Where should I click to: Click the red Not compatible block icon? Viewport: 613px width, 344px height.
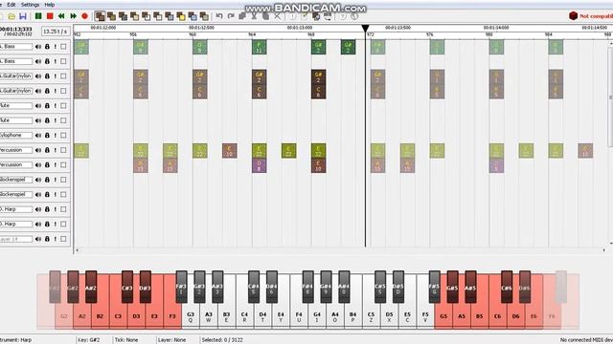pos(573,15)
